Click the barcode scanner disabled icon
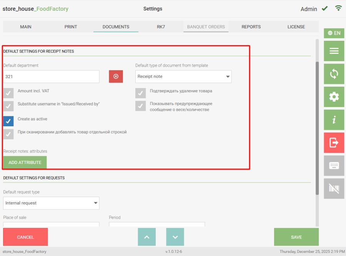 click(x=334, y=189)
